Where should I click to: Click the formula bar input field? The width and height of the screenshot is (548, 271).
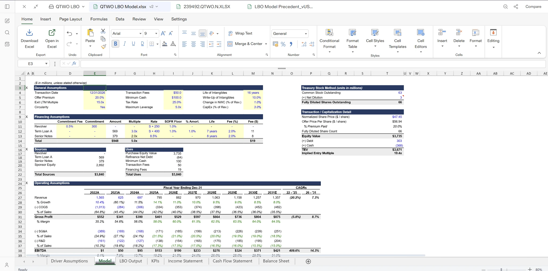313,64
